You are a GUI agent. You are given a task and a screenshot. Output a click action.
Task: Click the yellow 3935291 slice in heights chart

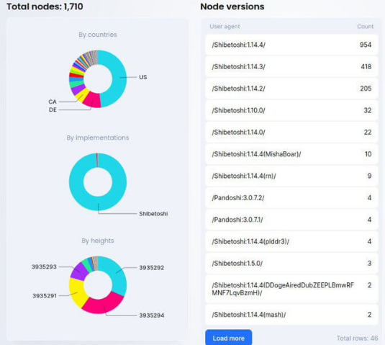(76, 292)
